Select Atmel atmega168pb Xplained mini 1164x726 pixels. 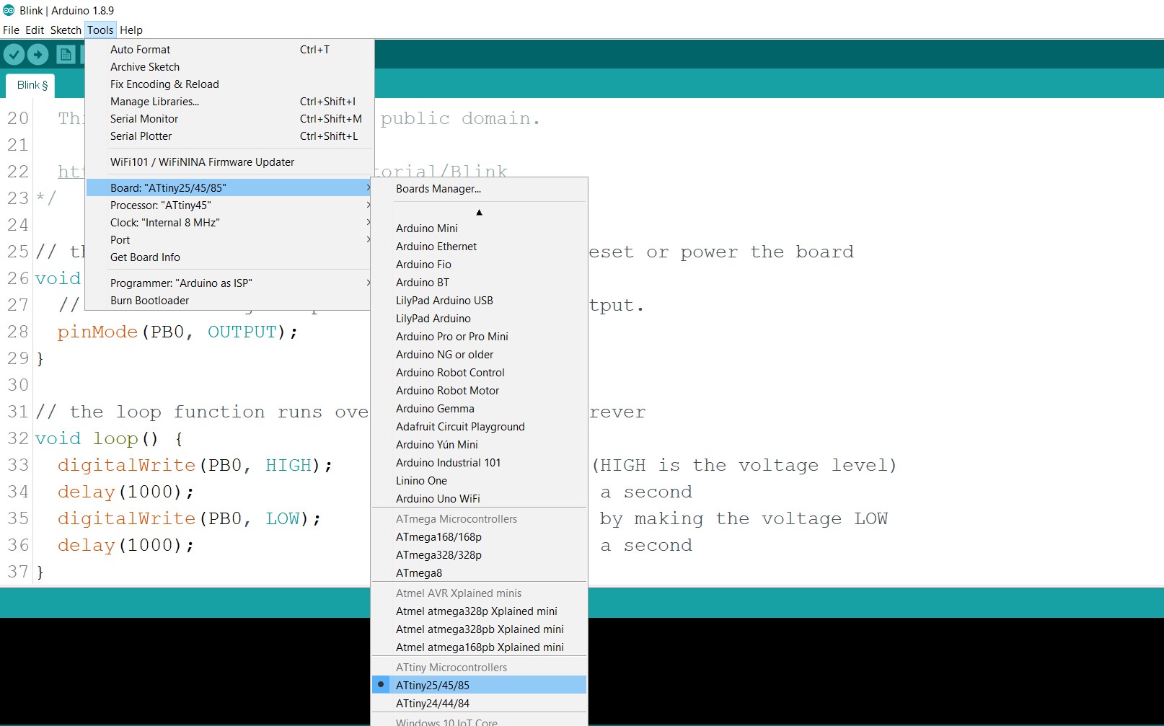click(x=479, y=647)
